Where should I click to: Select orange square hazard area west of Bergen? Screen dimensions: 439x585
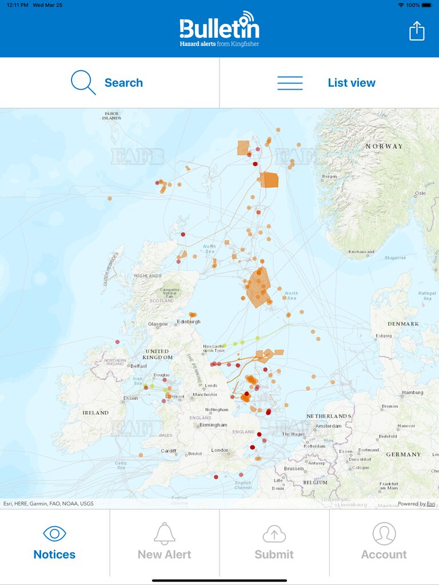[269, 180]
